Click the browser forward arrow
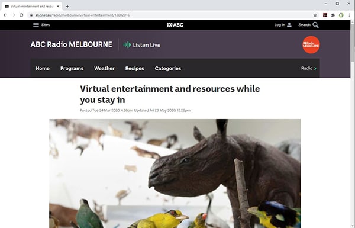 click(x=14, y=15)
